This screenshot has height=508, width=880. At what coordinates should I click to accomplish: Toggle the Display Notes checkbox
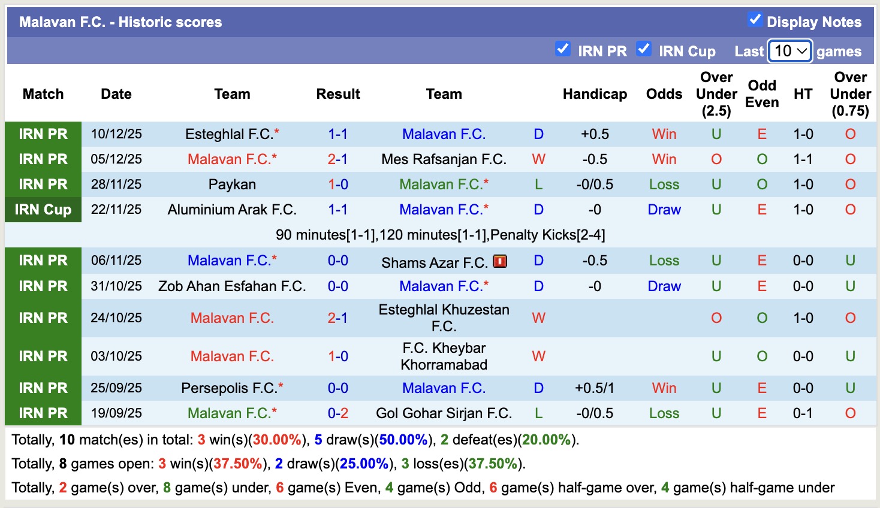pyautogui.click(x=755, y=20)
